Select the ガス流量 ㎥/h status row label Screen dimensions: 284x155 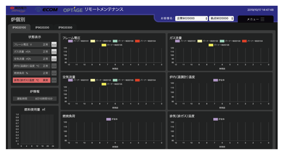point(22,52)
